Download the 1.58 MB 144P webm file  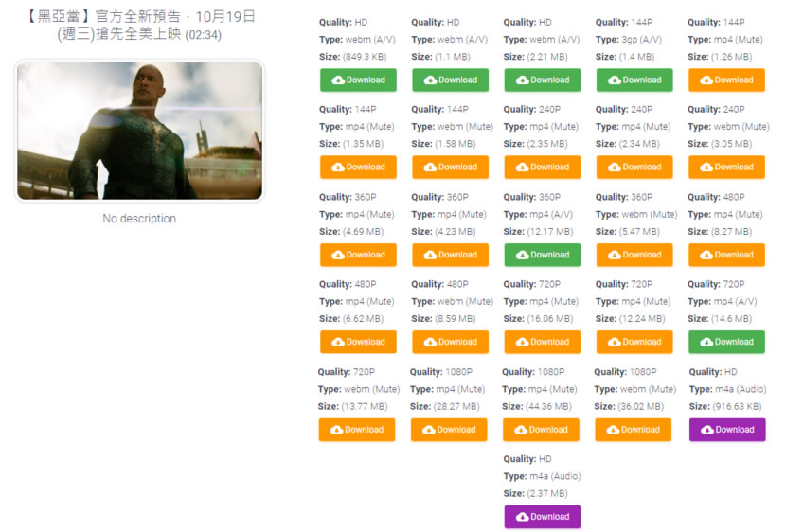(x=450, y=168)
